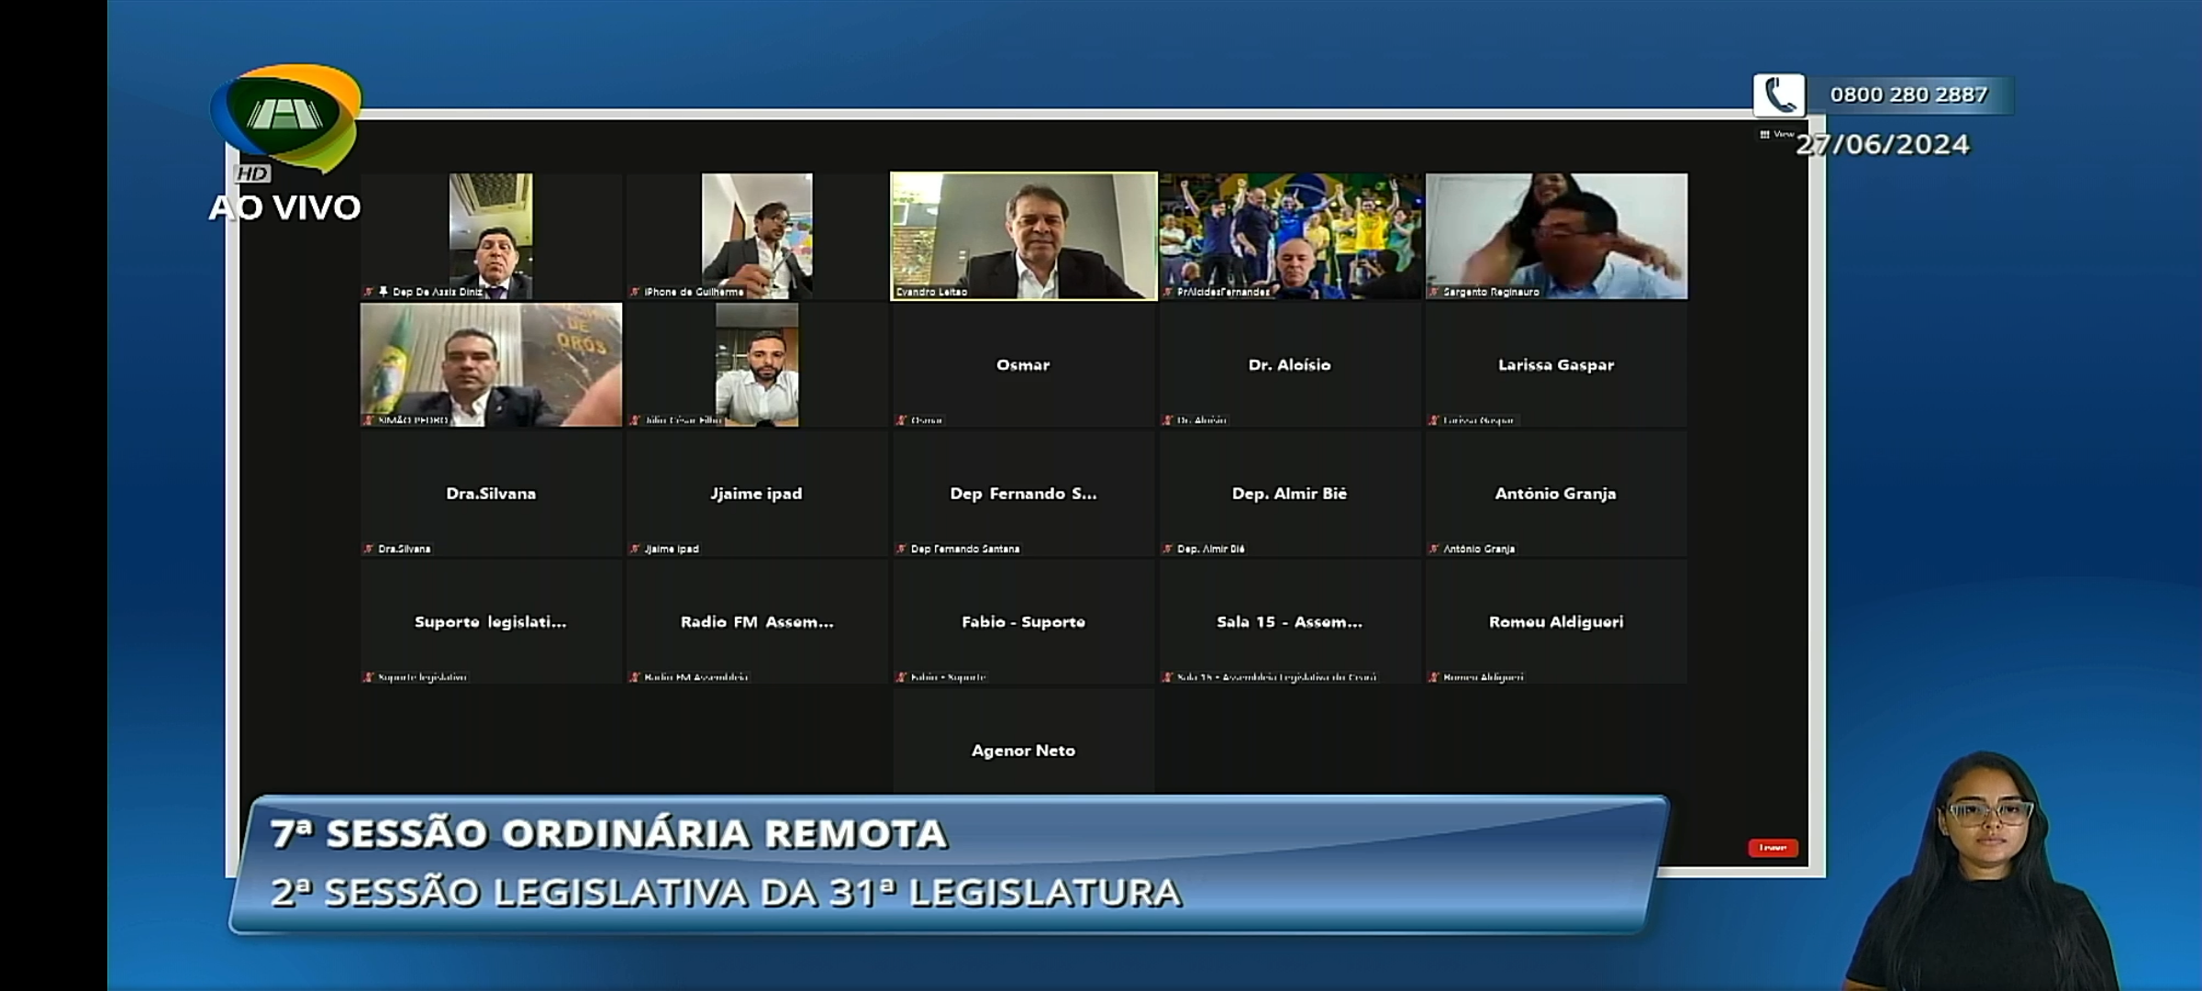2202x991 pixels.
Task: Click muted mic icon on Dra.Silvana tile
Action: [369, 549]
